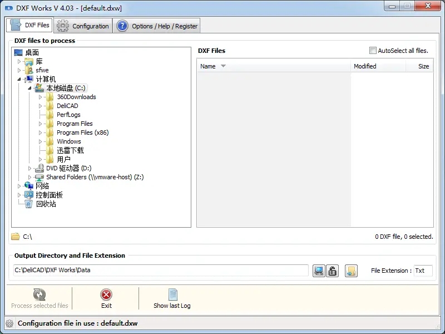Click the blue question mark help icon
Screen dimensions: 445x334
(122, 26)
